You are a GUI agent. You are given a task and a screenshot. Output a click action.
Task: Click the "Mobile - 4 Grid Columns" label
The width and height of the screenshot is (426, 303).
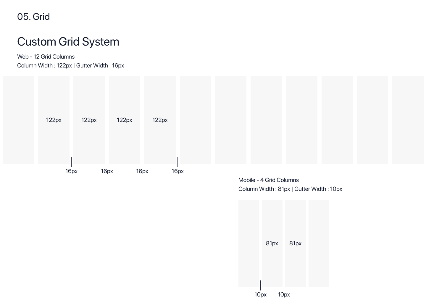[x=268, y=180]
